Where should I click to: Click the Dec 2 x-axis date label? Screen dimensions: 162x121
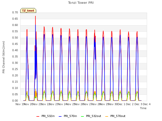130,104
